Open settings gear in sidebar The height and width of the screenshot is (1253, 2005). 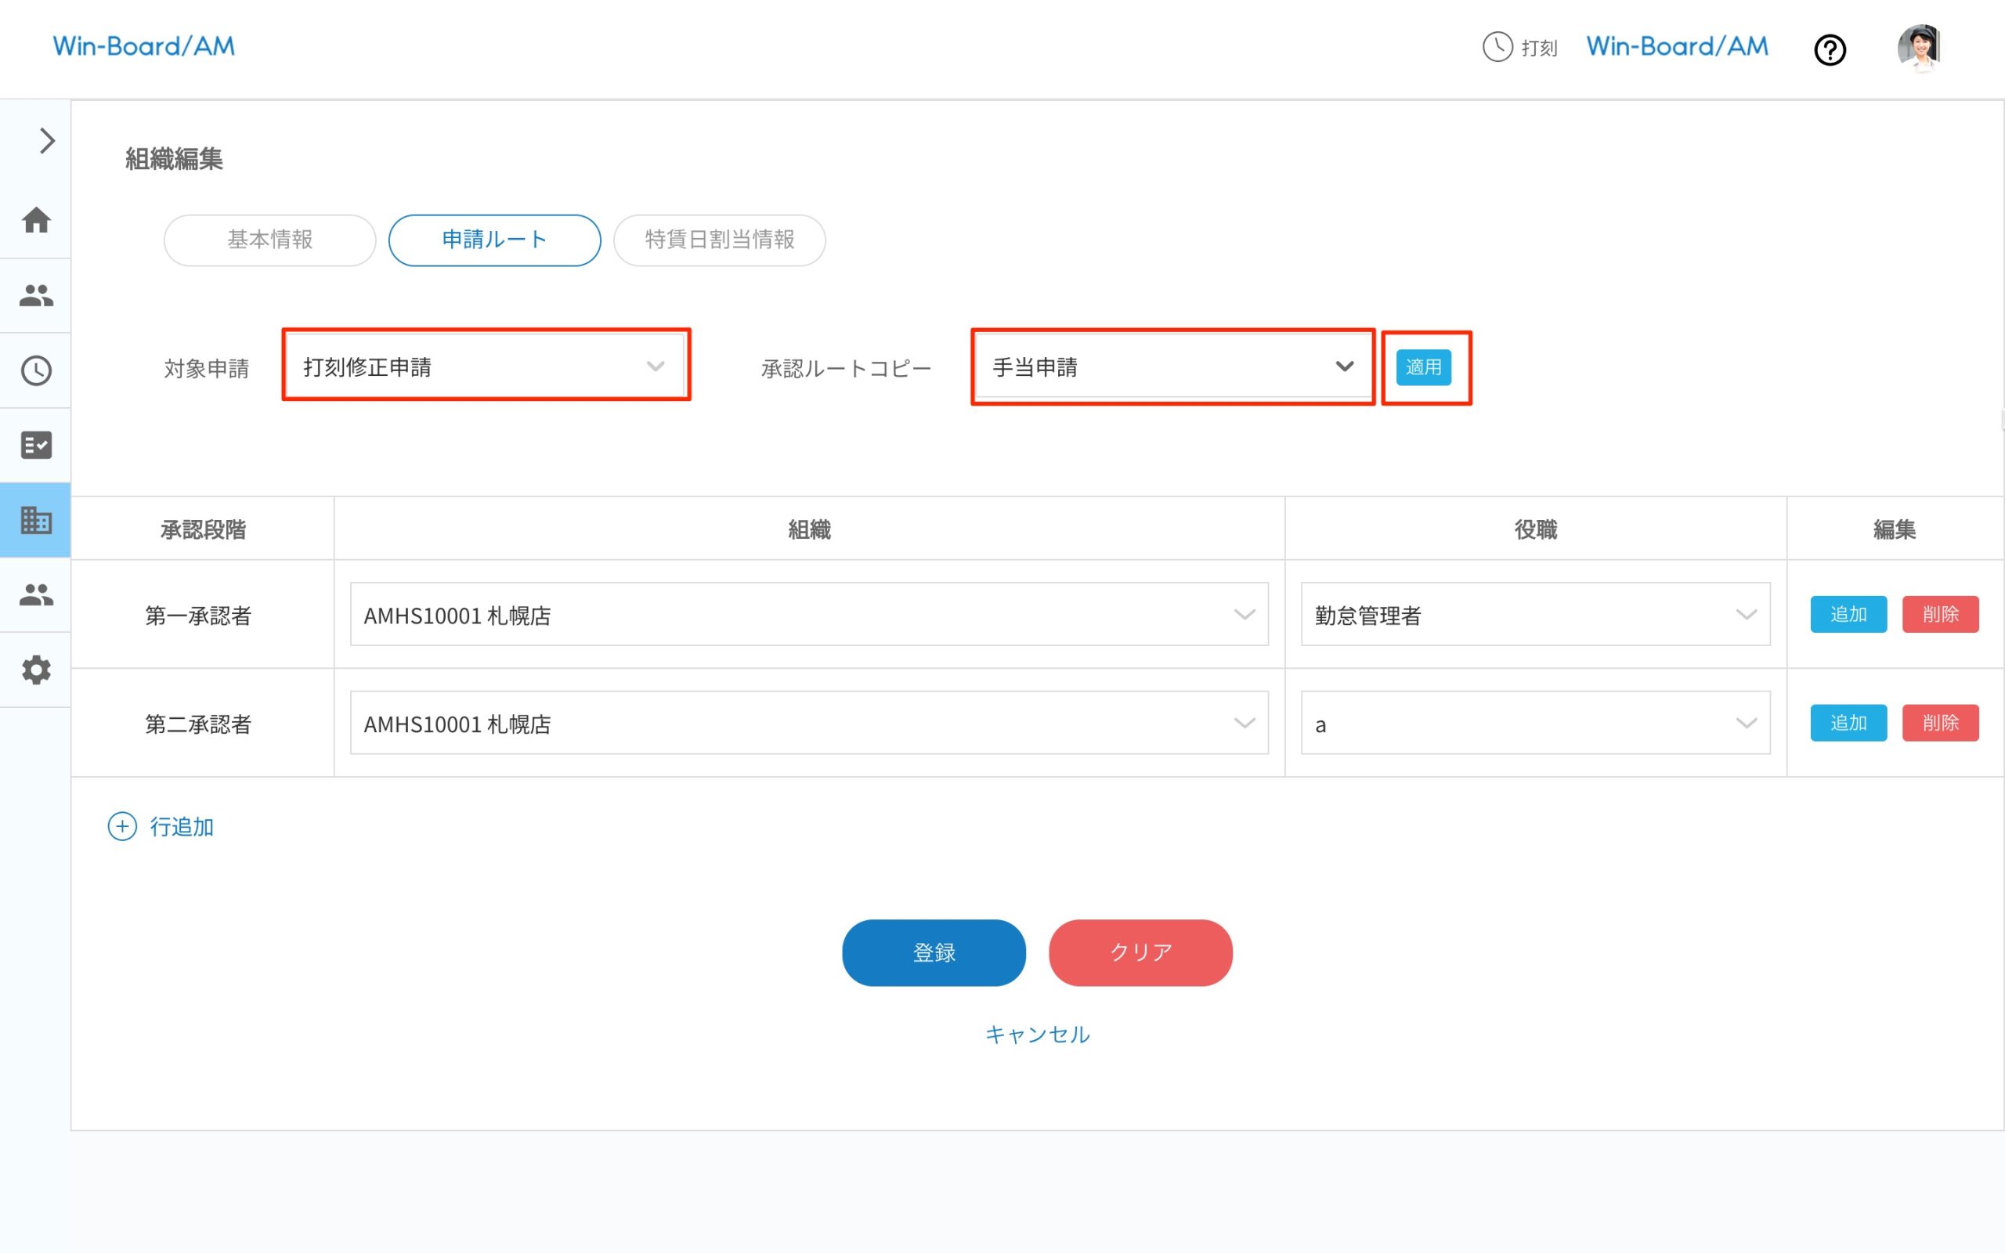(37, 670)
